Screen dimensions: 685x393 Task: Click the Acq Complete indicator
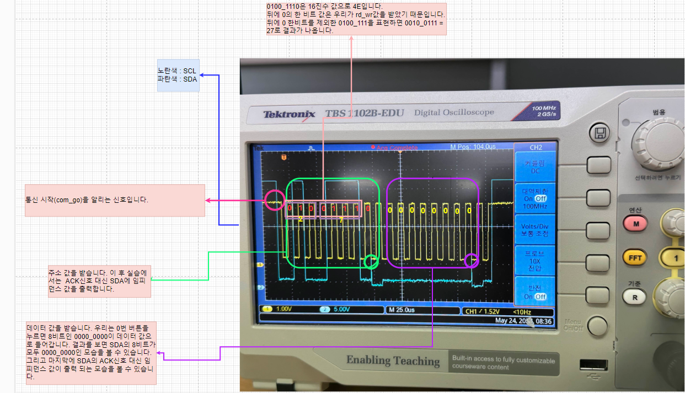(x=396, y=147)
